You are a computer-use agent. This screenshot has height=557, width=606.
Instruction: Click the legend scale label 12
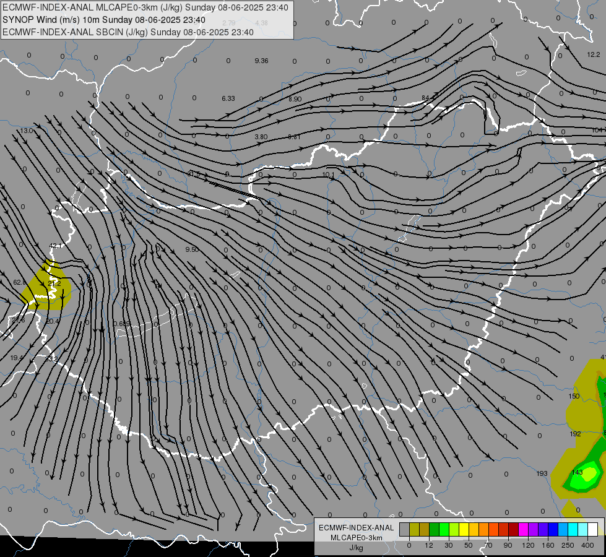click(428, 545)
